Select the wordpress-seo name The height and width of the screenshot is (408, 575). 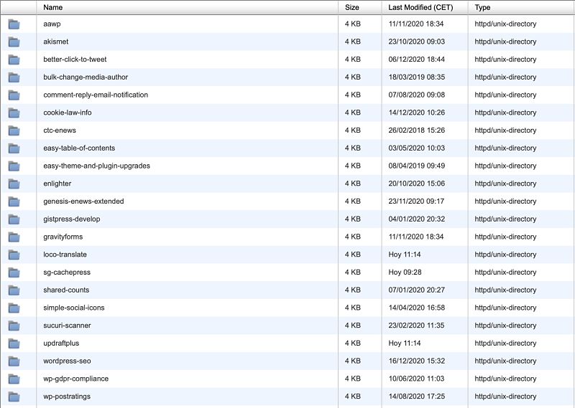67,361
